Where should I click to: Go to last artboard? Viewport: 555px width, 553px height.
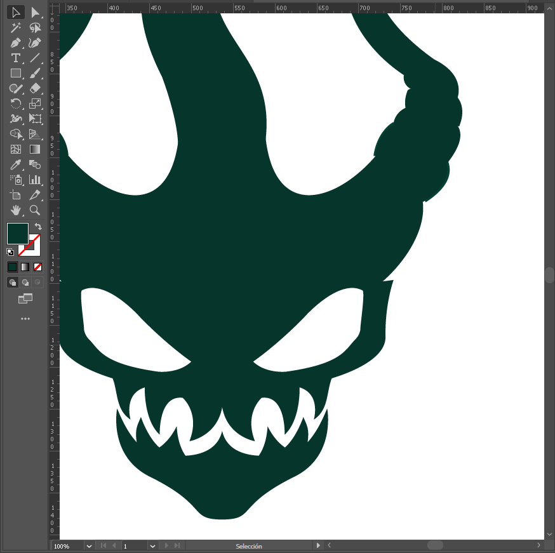coord(177,546)
